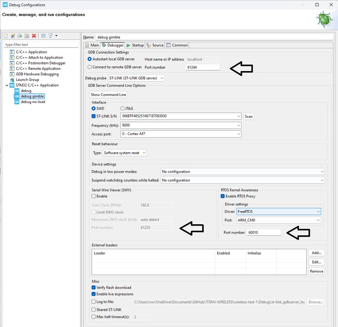Open the Debug probe dropdown
Screen dimensions: 338x327
point(136,78)
